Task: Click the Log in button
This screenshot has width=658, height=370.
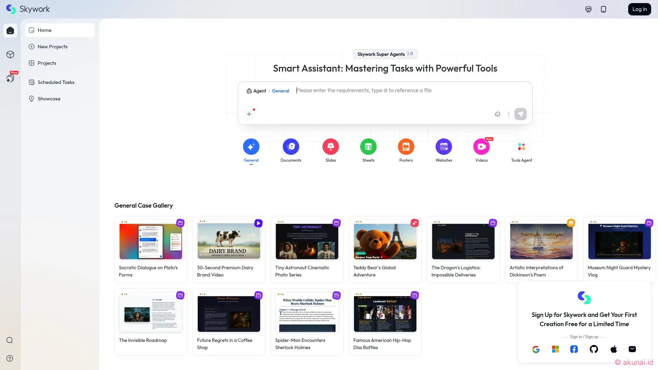Action: click(x=639, y=9)
